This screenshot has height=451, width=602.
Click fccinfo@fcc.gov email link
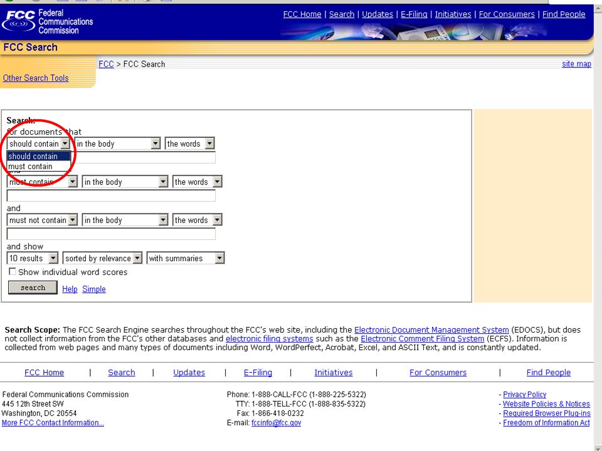[276, 423]
